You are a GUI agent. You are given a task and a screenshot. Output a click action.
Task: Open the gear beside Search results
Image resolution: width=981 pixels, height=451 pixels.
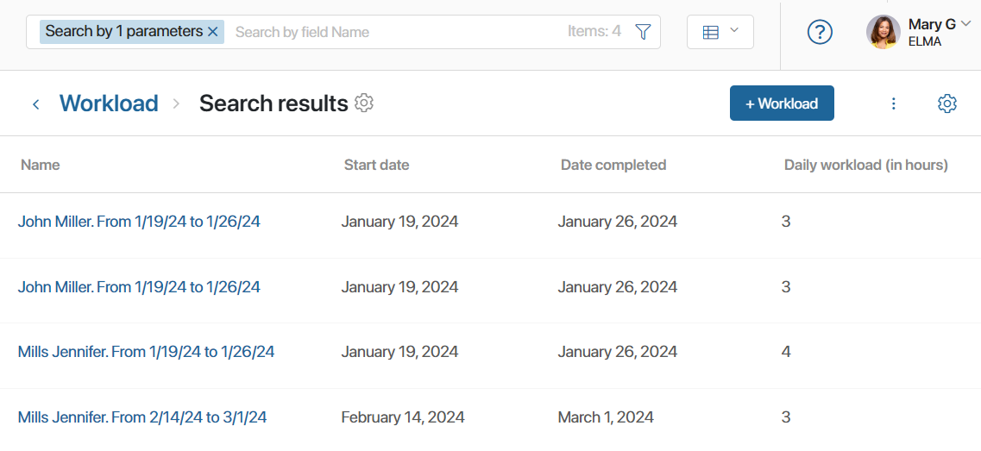(364, 103)
